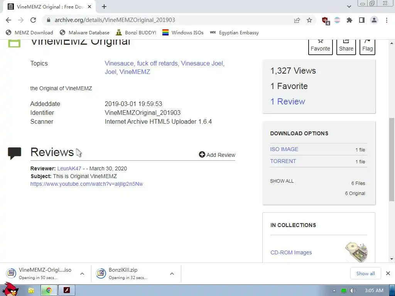Toggle the browser side panel
This screenshot has height=296, width=395.
[362, 20]
